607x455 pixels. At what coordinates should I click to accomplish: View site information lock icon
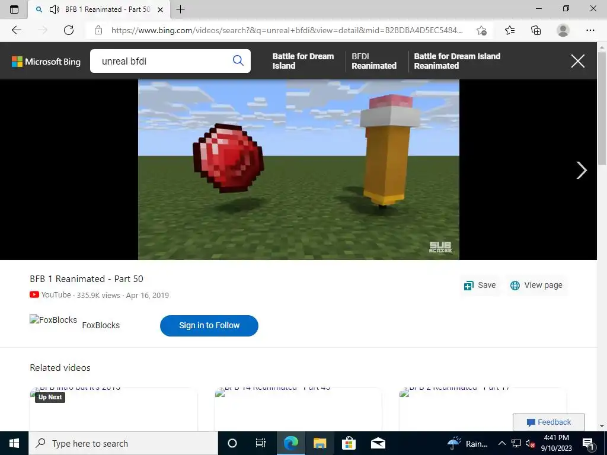point(98,30)
